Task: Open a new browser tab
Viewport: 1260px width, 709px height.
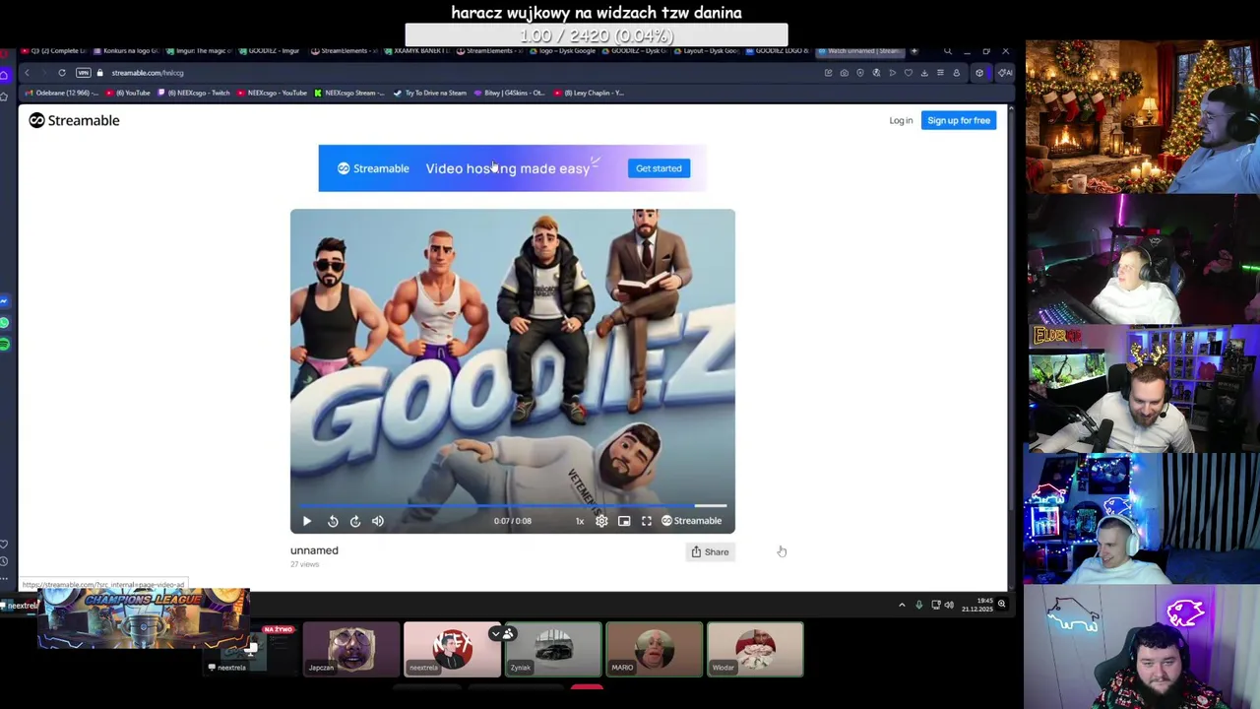Action: 914,50
